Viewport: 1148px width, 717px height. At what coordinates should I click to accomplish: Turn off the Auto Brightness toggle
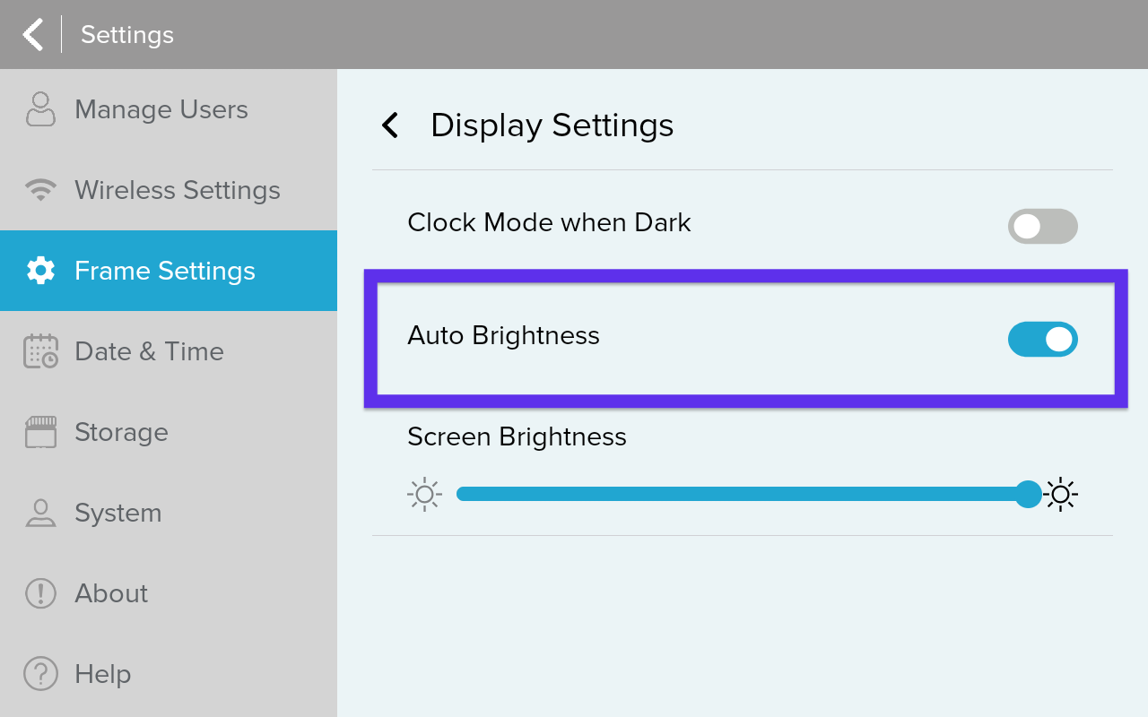(x=1042, y=340)
